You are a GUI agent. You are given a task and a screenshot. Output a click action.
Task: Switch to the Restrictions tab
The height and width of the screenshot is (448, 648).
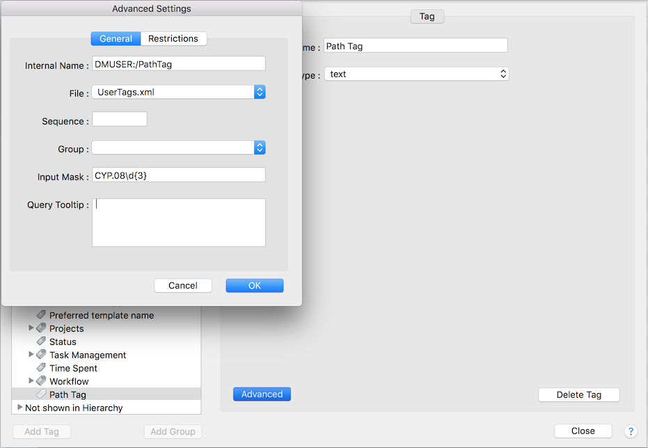[x=173, y=39]
